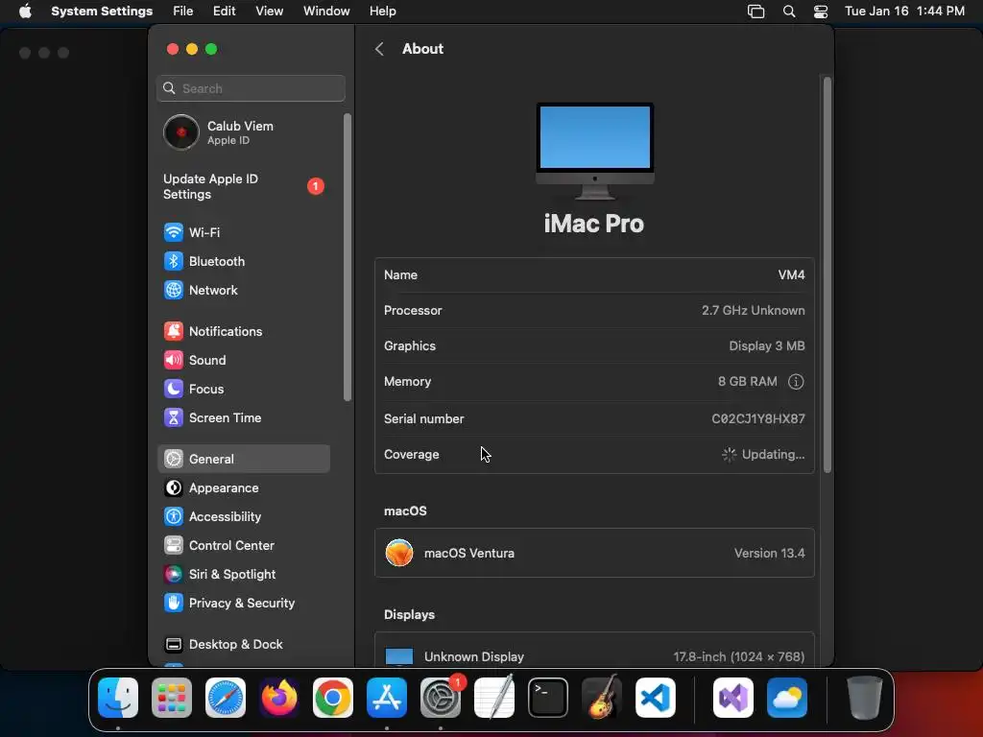
Task: Select General in the sidebar
Action: (x=243, y=459)
